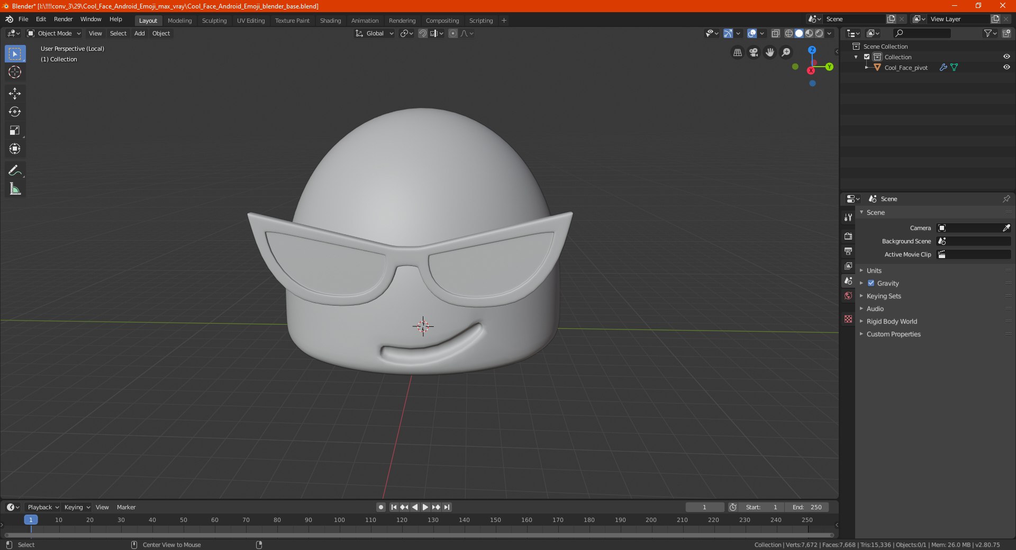
Task: Open the Render menu
Action: [63, 19]
